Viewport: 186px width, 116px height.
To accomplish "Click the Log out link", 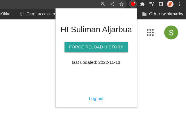I will [96, 99].
